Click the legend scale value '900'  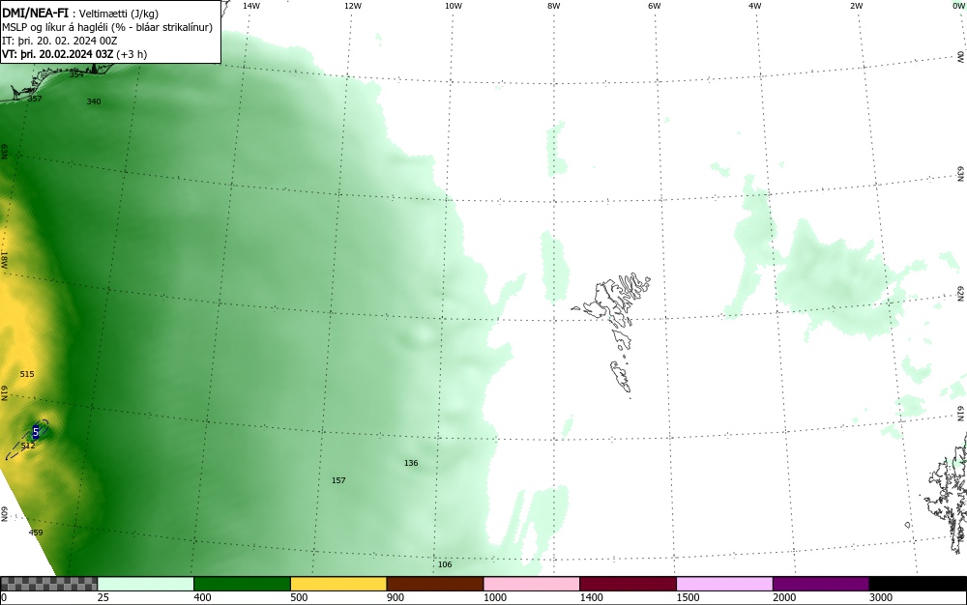coord(396,597)
